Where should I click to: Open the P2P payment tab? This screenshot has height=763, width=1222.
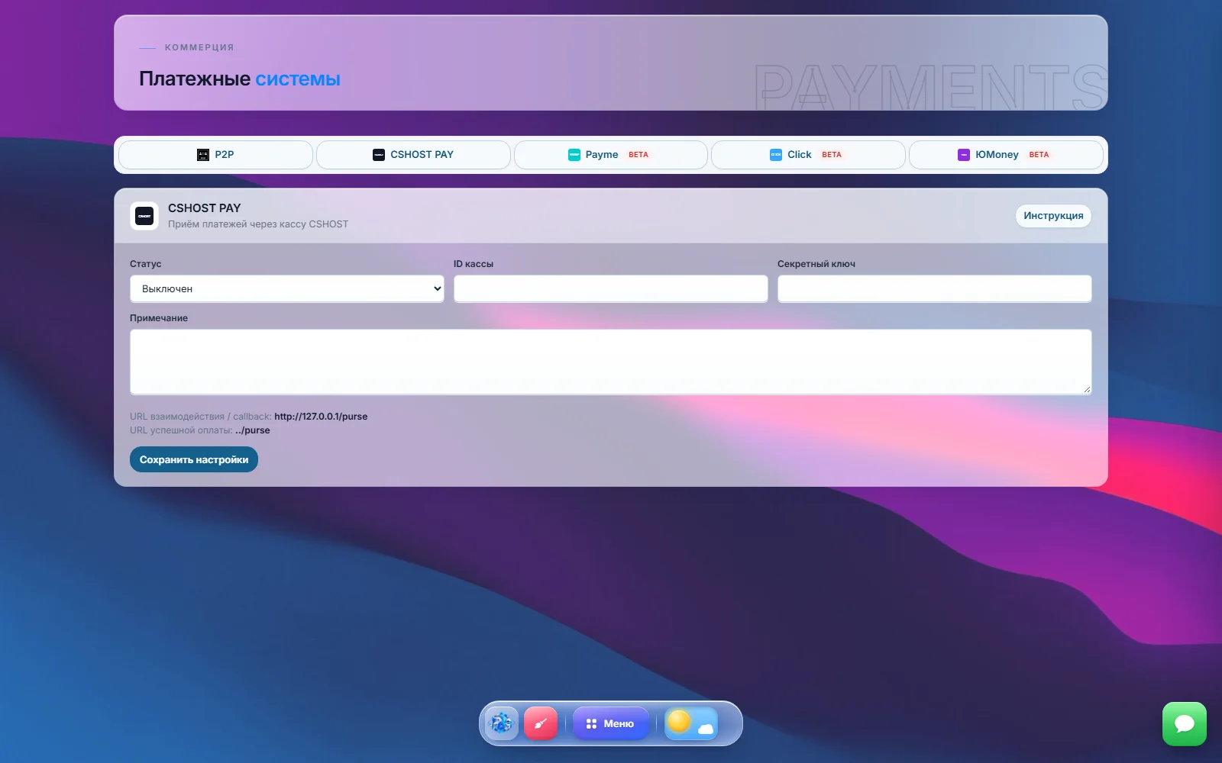pyautogui.click(x=215, y=155)
